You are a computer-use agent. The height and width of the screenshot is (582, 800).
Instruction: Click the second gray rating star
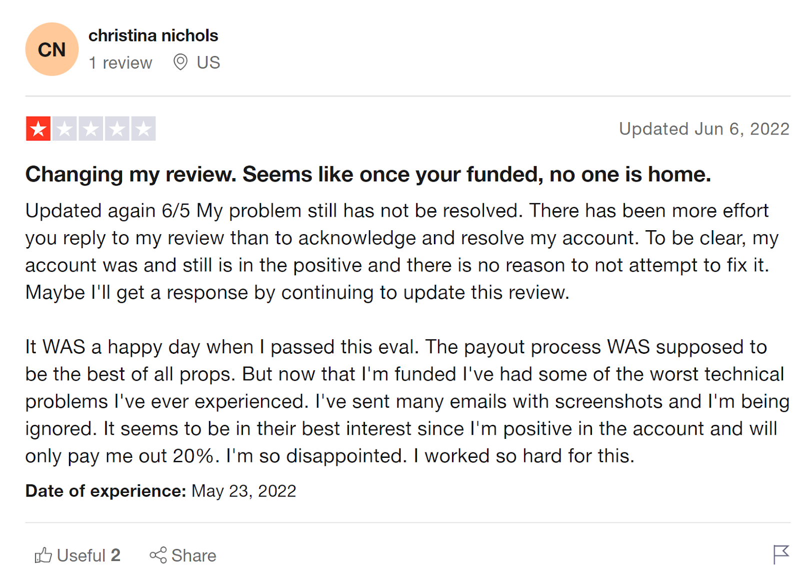pyautogui.click(x=64, y=129)
